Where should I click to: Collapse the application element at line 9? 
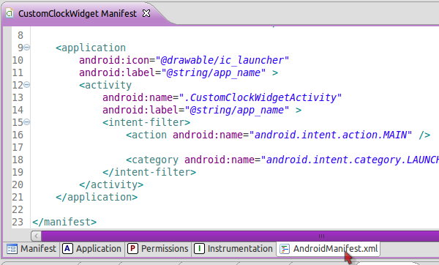(x=26, y=48)
